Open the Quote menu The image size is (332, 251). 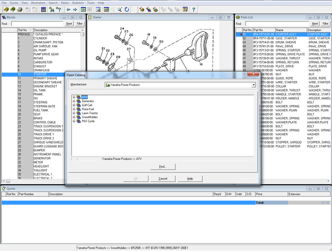click(14, 3)
